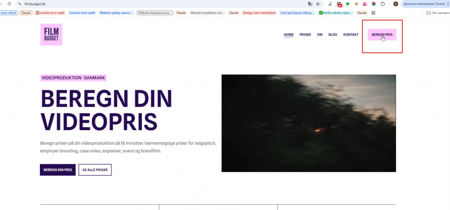The image size is (450, 210).
Task: Go to HOME in the navigation
Action: (288, 34)
